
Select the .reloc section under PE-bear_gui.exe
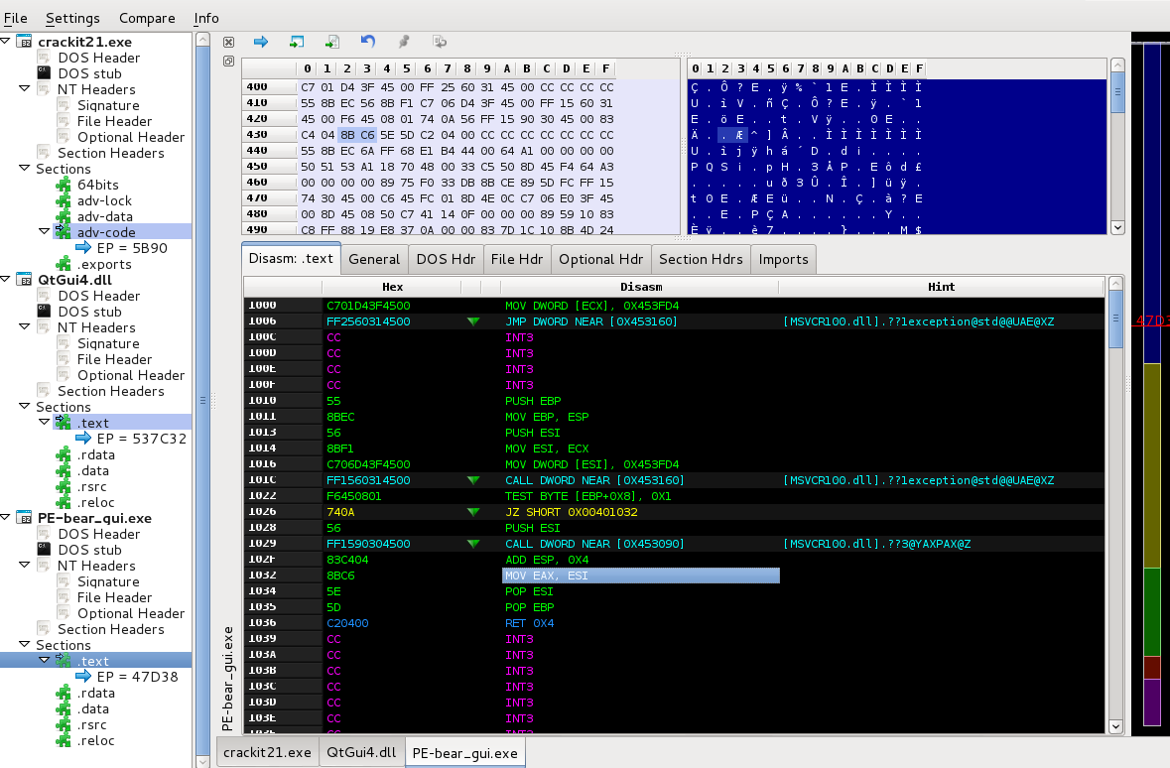(95, 740)
